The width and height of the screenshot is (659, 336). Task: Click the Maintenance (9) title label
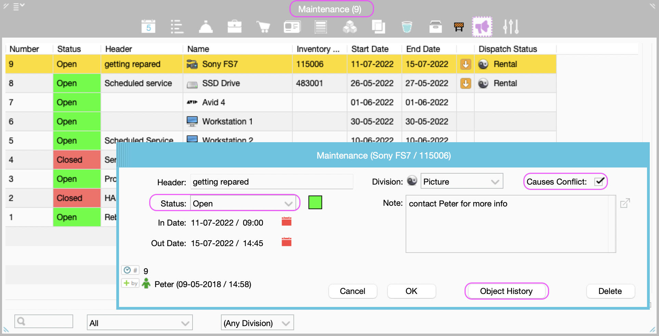[330, 9]
